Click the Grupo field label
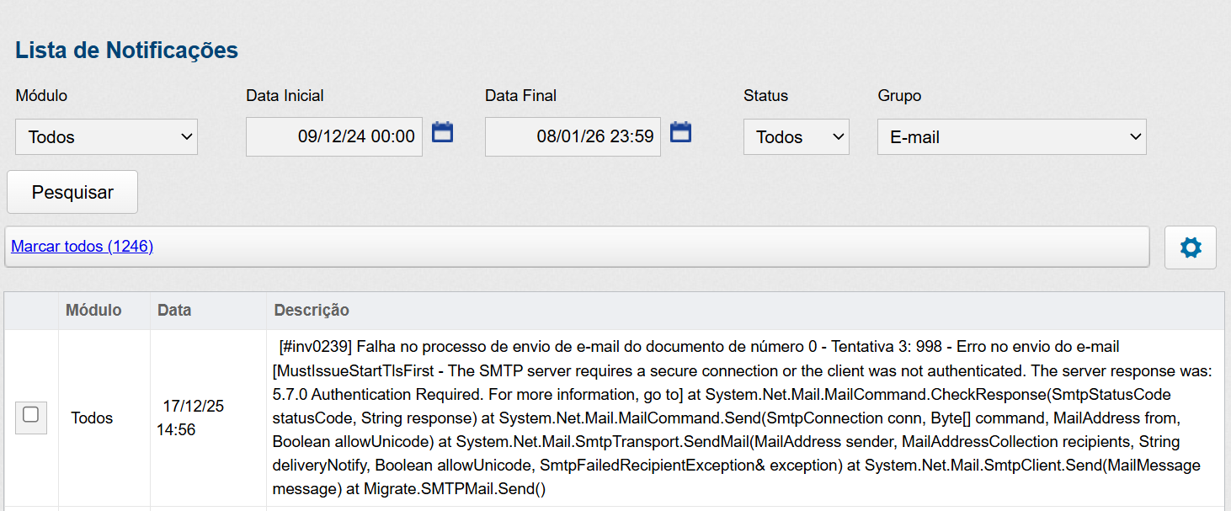Screen dimensions: 1231x511 [899, 96]
